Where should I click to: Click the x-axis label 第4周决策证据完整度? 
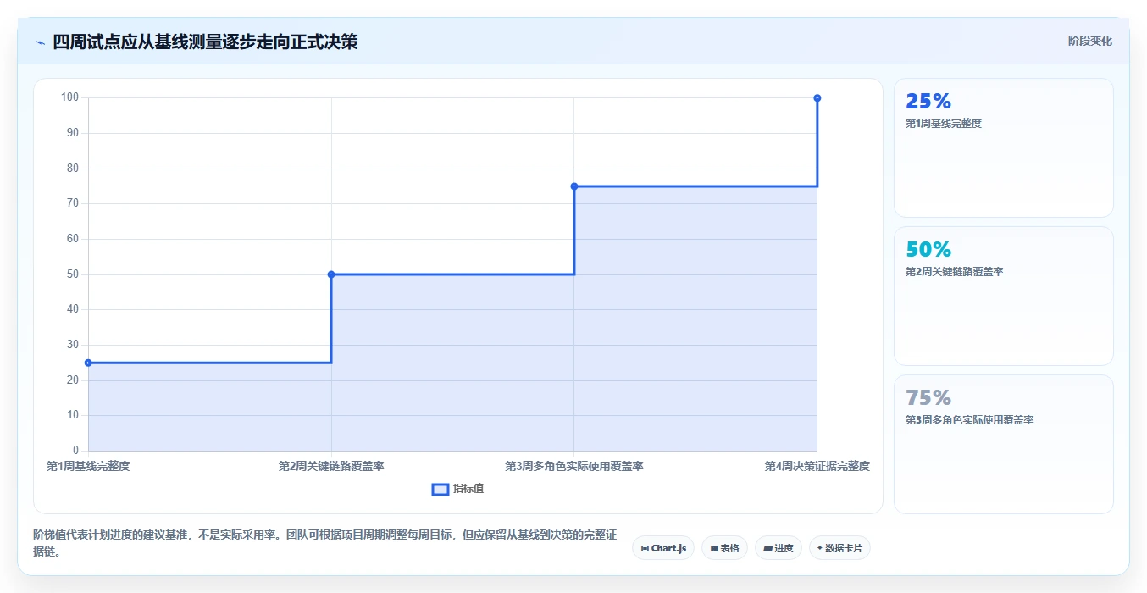tap(817, 466)
